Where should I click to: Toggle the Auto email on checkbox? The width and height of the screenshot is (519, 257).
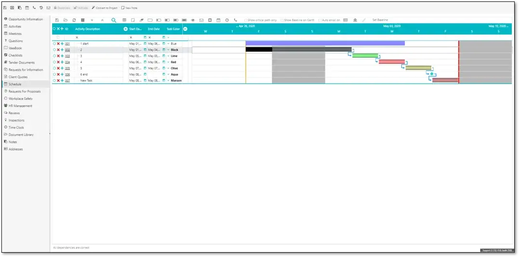[320, 20]
